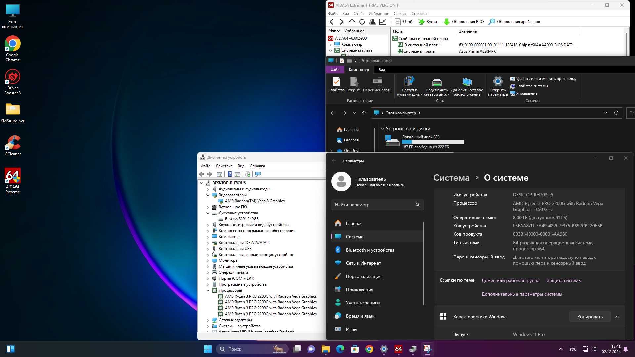Screen dimensions: 635x357
Task: Switch to Избранное tab in AIDA64 panel
Action: pos(354,31)
